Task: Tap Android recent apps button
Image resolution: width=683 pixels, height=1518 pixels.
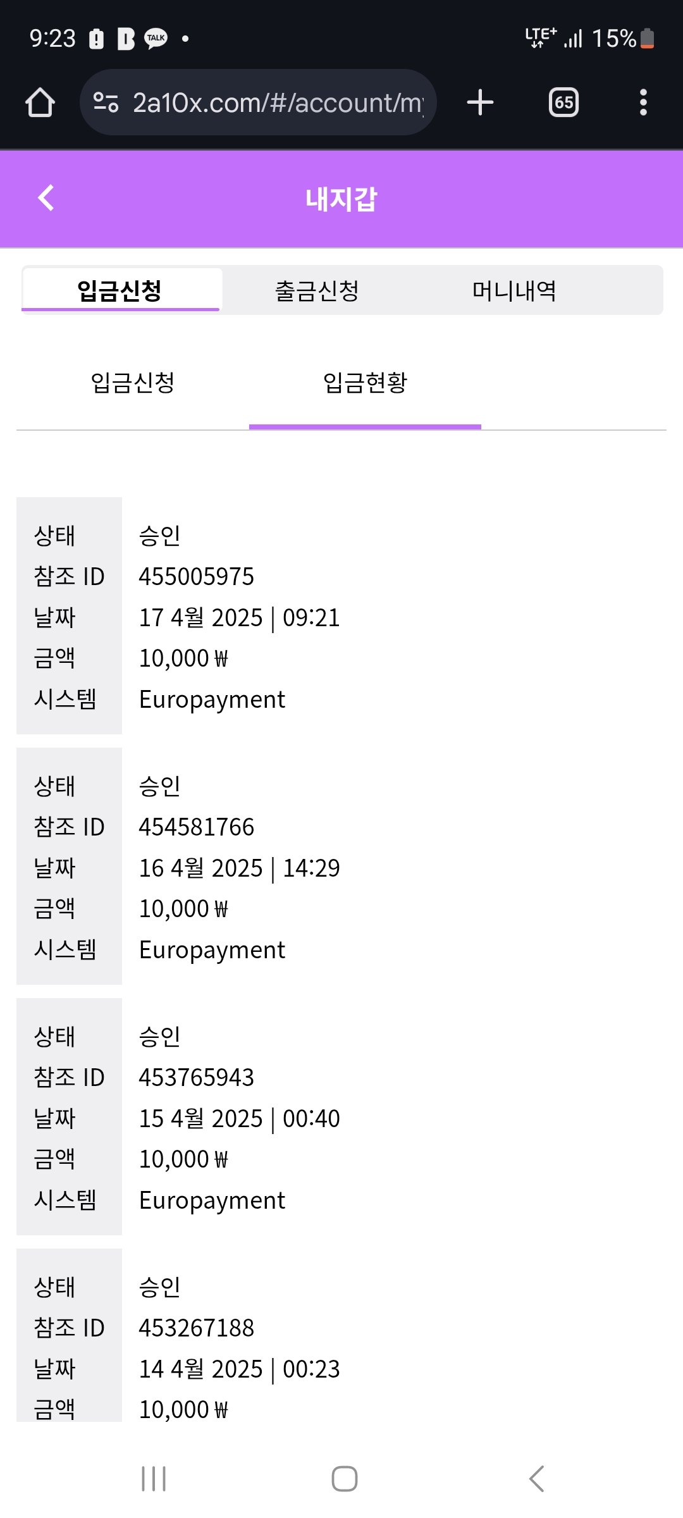Action: tap(154, 1479)
